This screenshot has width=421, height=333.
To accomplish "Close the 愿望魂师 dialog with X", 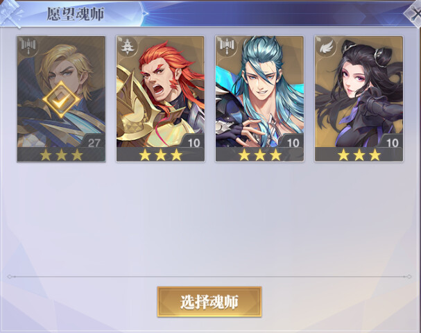I will [x=414, y=13].
